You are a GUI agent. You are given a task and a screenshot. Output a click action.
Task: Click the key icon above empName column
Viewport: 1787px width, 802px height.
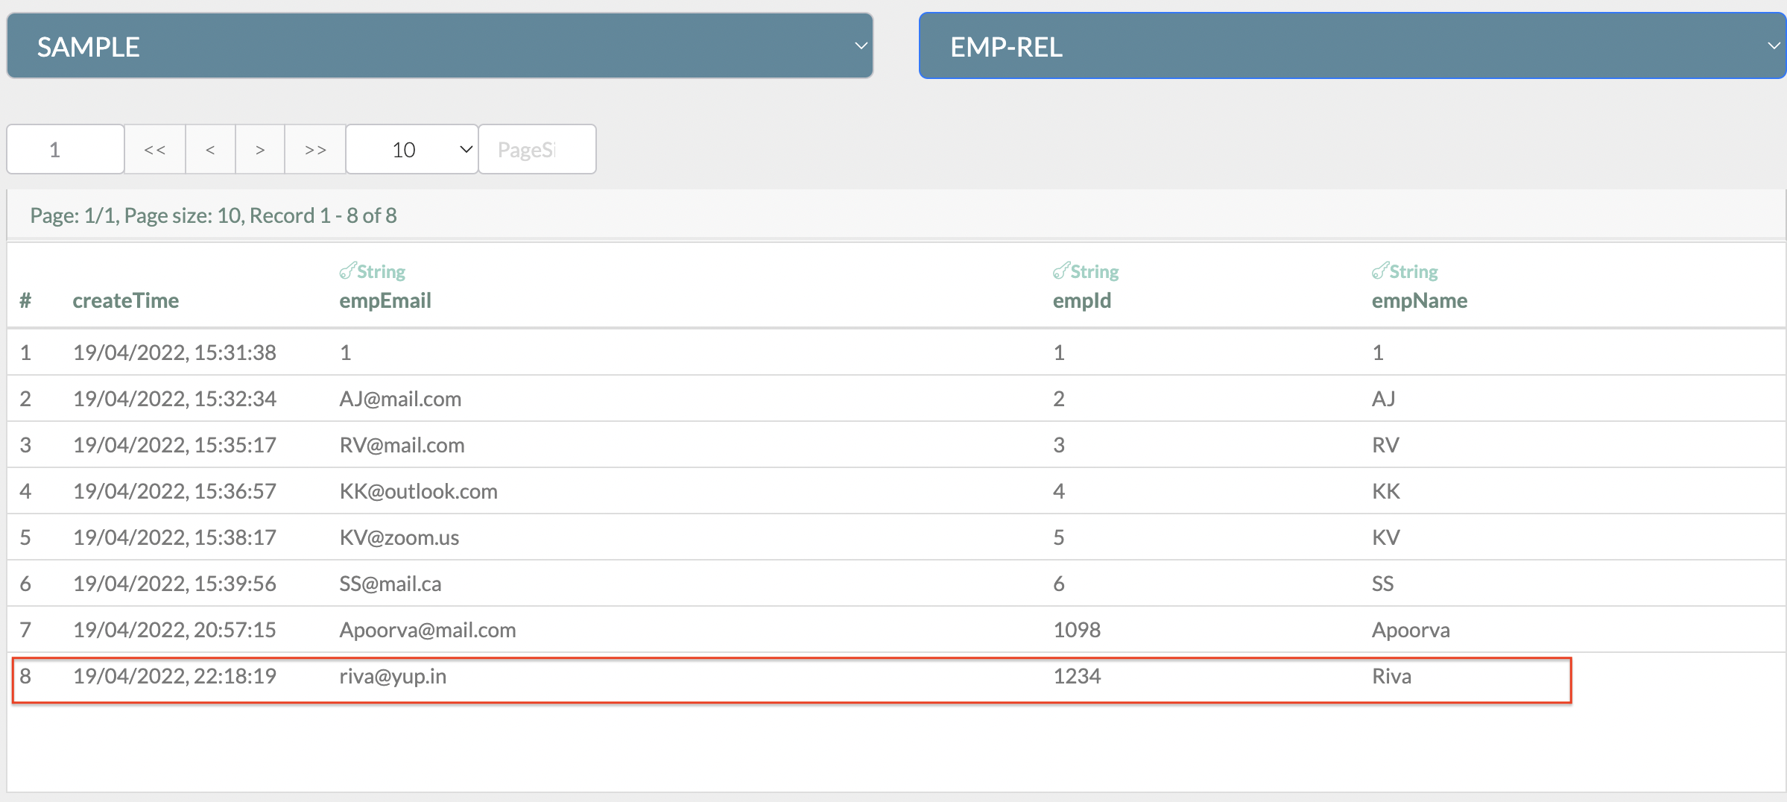pos(1379,271)
